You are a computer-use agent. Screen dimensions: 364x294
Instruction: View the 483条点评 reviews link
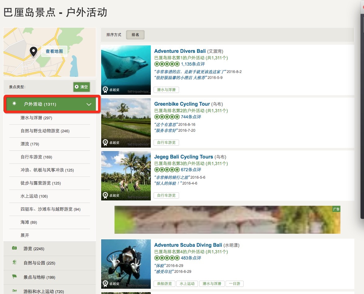(191, 258)
